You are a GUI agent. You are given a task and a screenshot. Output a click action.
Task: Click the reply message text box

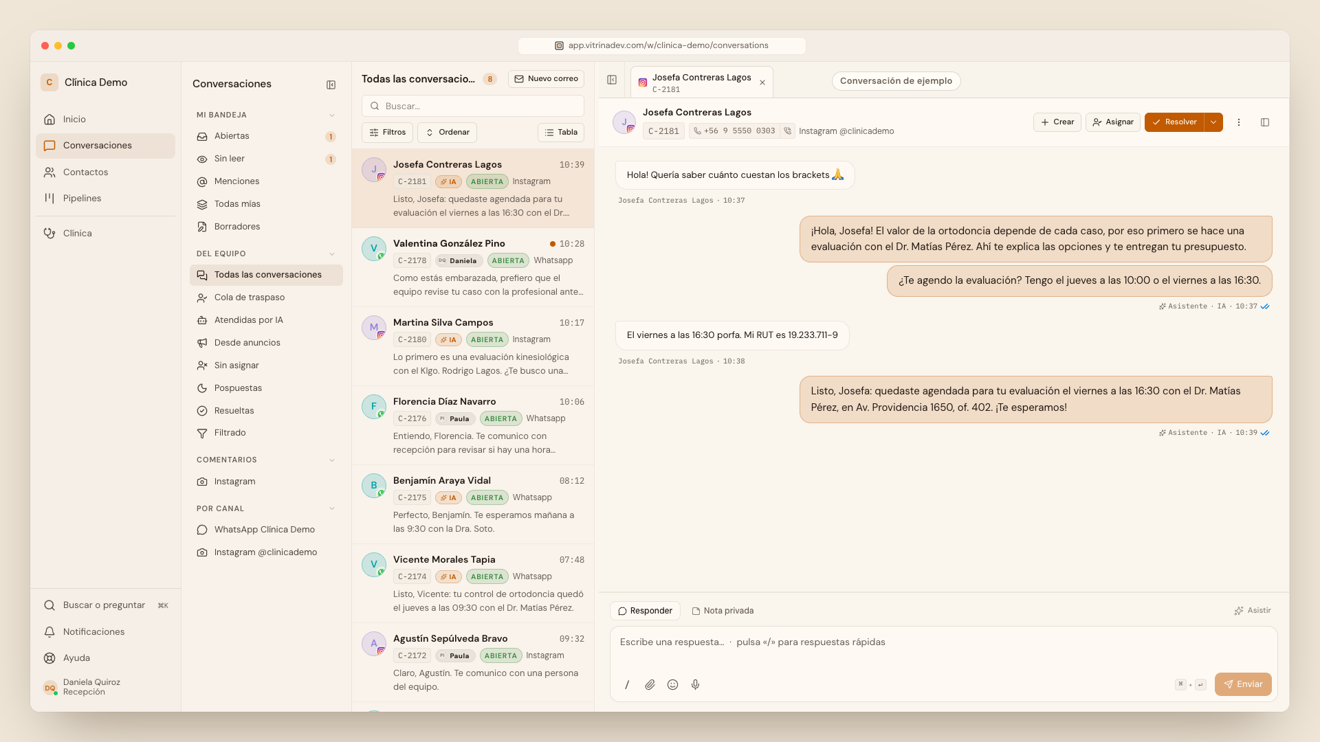pyautogui.click(x=943, y=643)
